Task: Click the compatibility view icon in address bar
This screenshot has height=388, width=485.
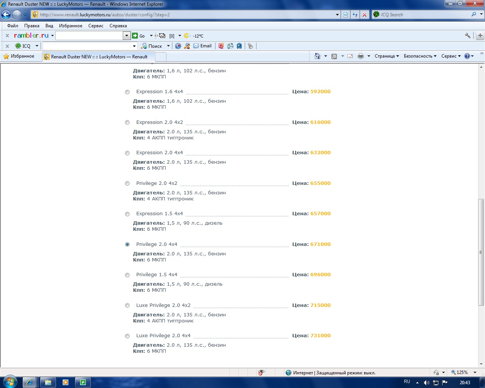Action: point(346,15)
